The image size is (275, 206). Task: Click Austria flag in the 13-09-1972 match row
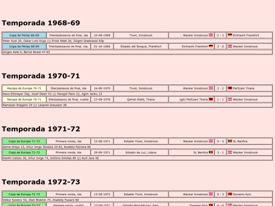[x=211, y=194]
